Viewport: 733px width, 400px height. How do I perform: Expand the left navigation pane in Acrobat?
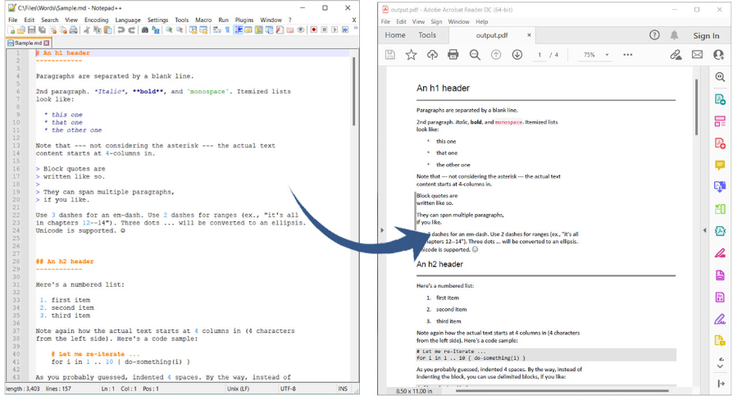(x=382, y=230)
